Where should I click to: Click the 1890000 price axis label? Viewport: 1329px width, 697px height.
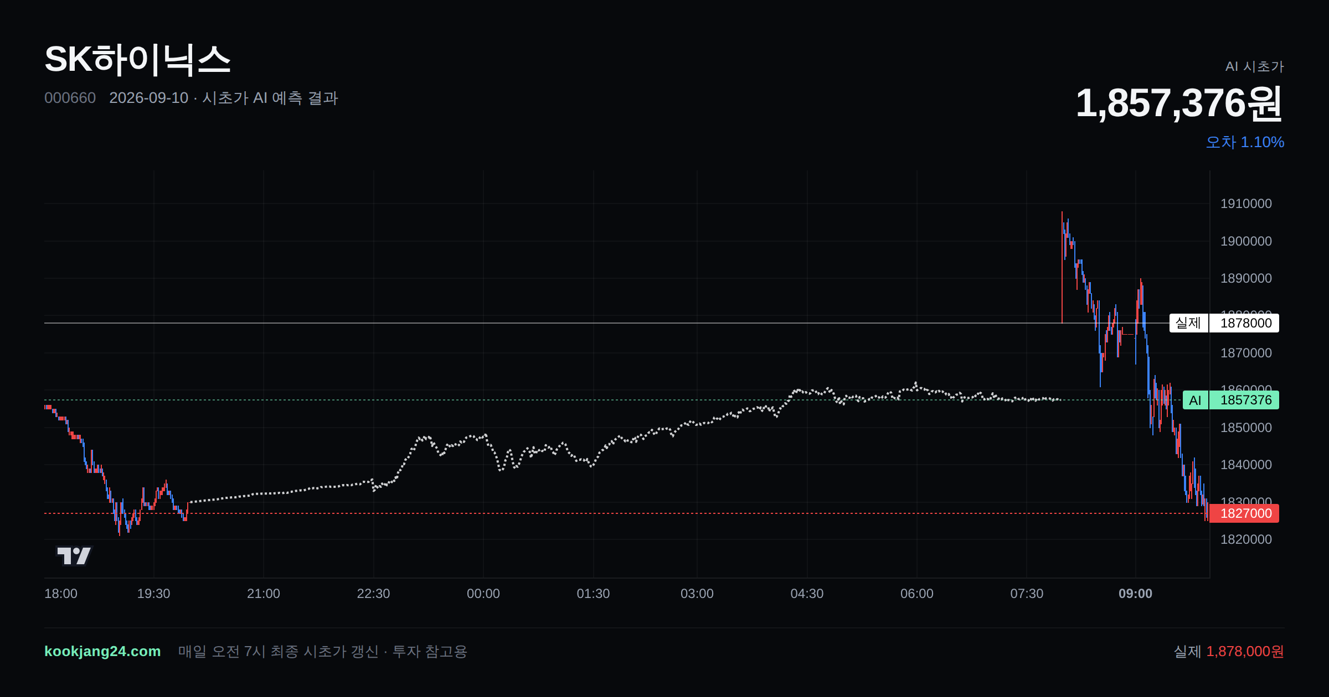1246,278
